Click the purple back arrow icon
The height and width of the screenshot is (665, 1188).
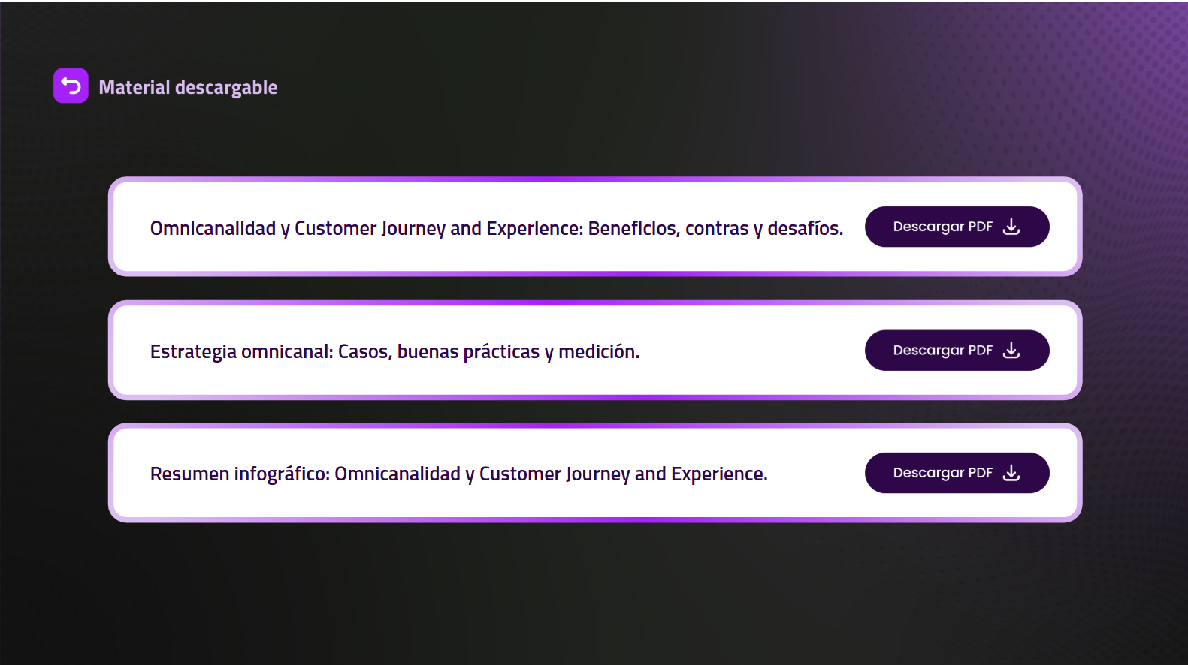click(71, 86)
